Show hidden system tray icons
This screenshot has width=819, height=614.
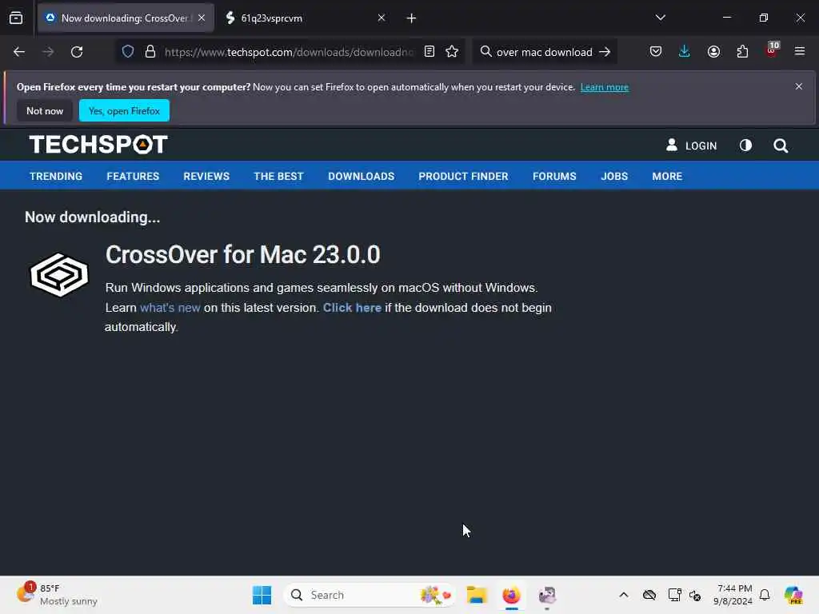point(624,595)
